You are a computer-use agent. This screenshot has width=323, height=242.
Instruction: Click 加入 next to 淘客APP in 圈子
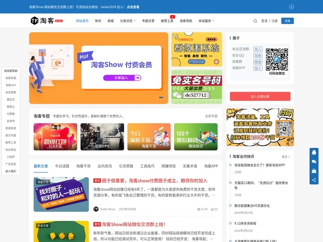(258, 68)
